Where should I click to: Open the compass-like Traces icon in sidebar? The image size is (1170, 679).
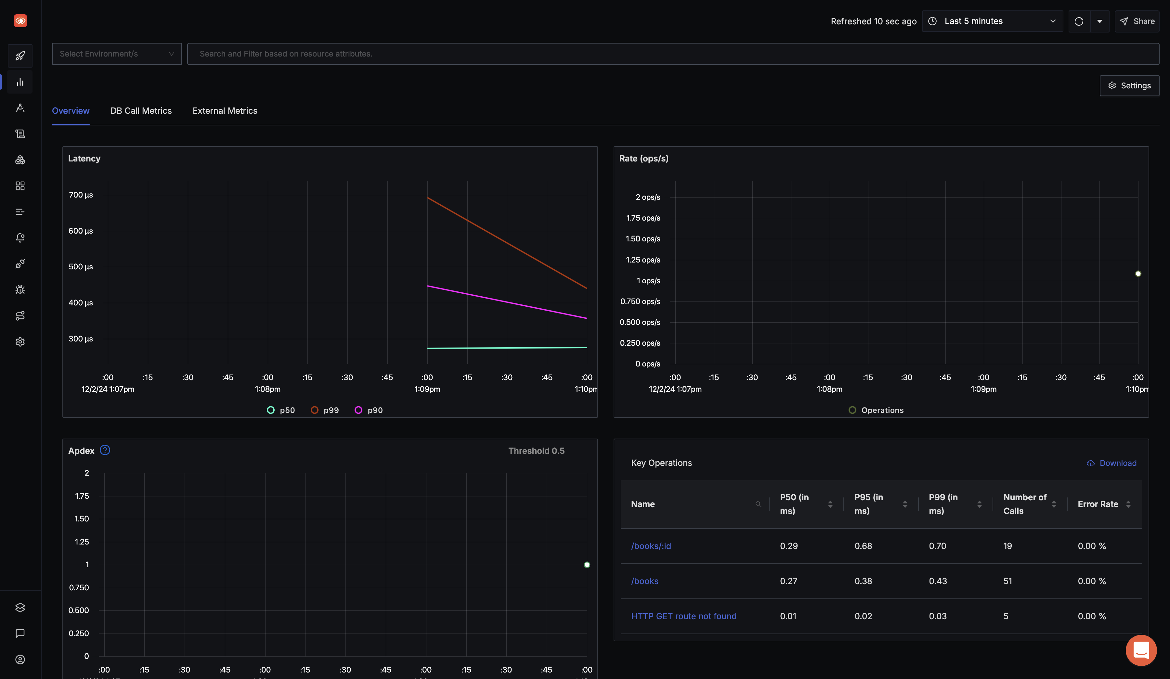pos(20,108)
